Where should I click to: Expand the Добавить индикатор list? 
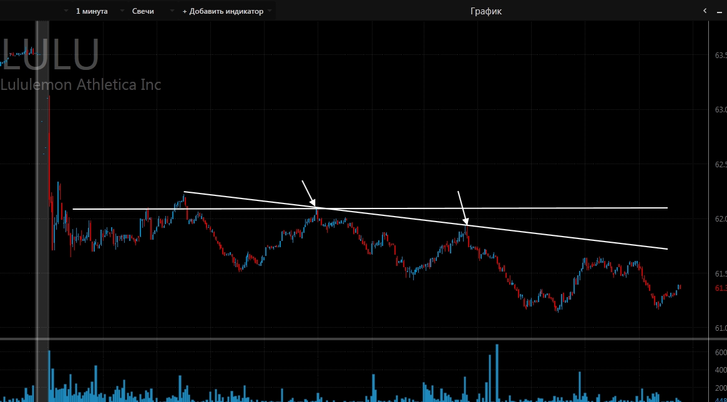click(223, 11)
